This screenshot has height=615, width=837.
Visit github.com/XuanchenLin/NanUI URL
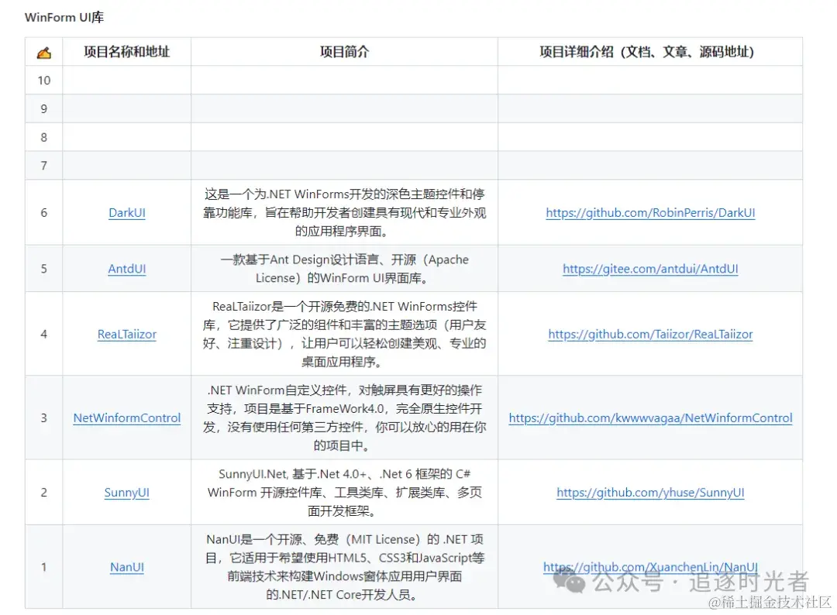point(650,567)
